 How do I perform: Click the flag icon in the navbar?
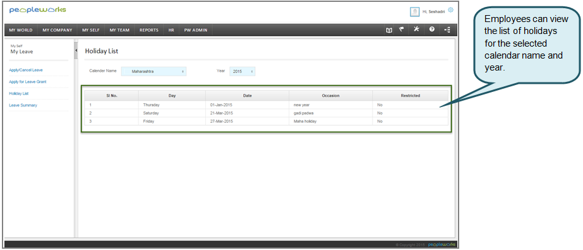[402, 30]
